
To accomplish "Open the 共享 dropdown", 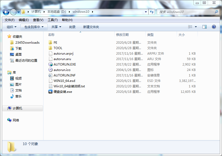I will (56, 27).
